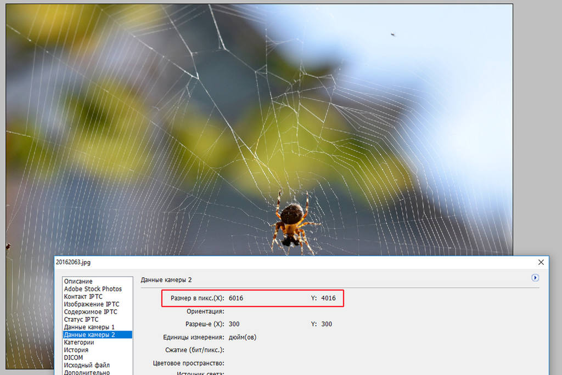This screenshot has width=562, height=375.
Task: Click the дюйм(ов) units value
Action: [243, 337]
